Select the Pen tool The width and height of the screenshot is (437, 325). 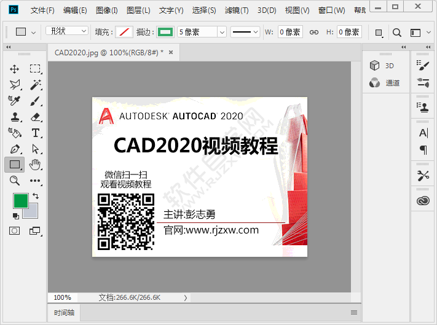[15, 149]
